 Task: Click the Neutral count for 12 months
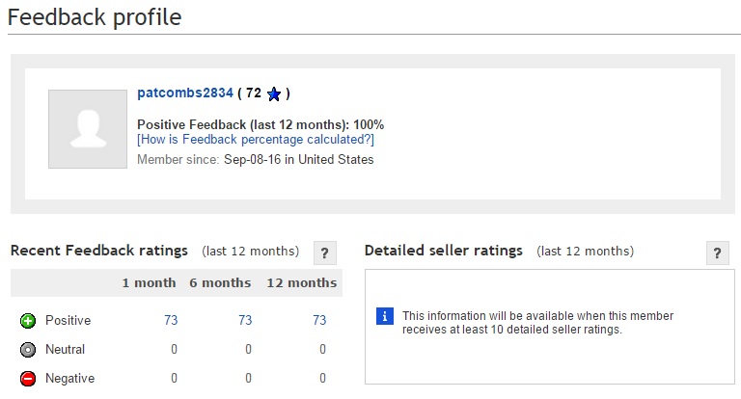(322, 350)
